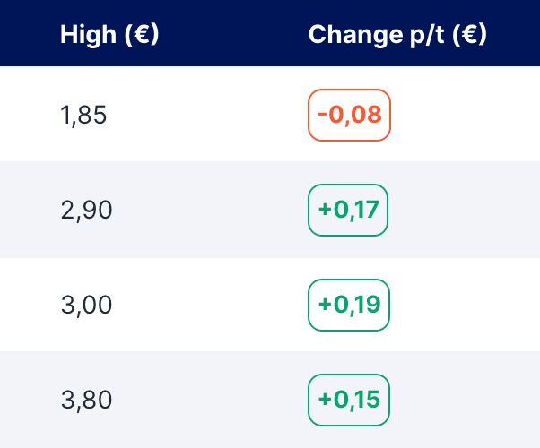Click empty space right of the +0,19 badge
Image resolution: width=540 pixels, height=448 pixels.
click(466, 306)
